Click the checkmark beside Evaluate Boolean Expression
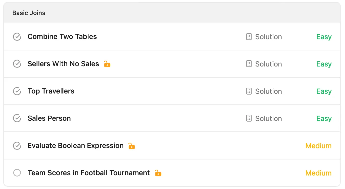The height and width of the screenshot is (189, 345). click(x=17, y=146)
